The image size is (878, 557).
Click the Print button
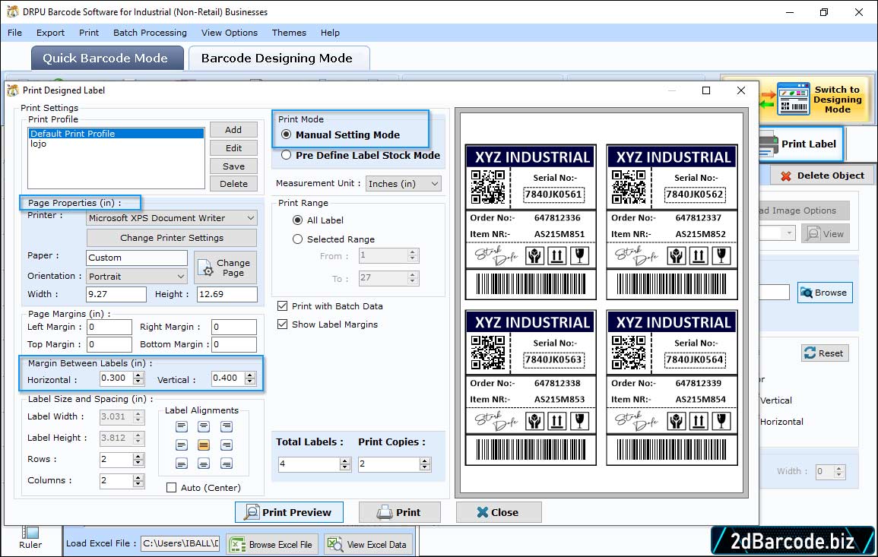[x=399, y=512]
